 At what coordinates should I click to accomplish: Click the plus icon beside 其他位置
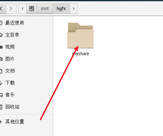point(1,122)
